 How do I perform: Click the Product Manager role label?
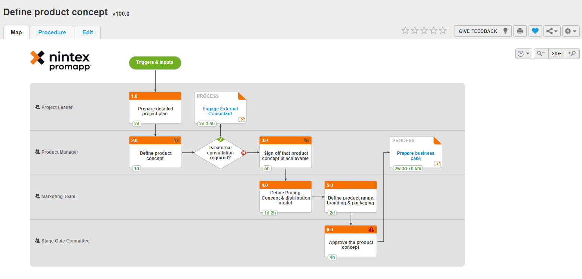coord(60,152)
